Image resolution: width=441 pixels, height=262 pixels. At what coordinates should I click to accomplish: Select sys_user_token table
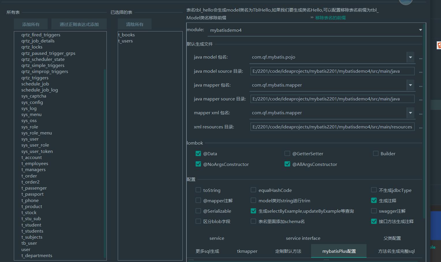pos(37,151)
